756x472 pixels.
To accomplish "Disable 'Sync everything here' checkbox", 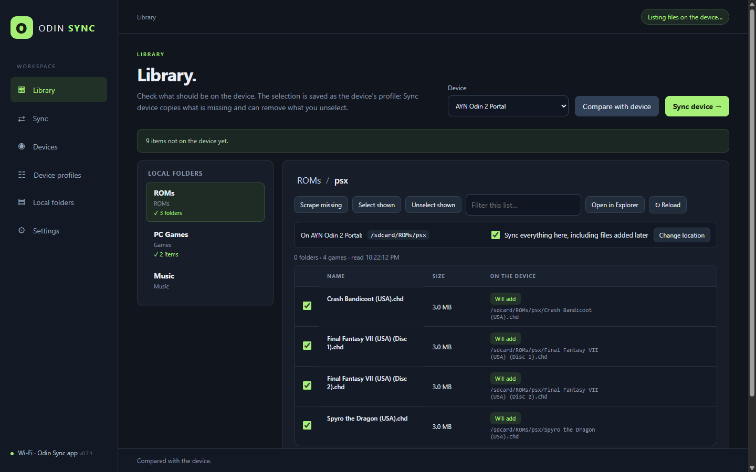I will click(496, 235).
